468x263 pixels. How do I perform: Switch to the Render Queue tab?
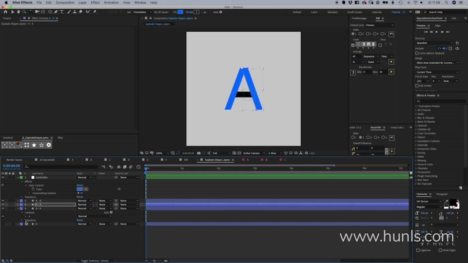[14, 160]
